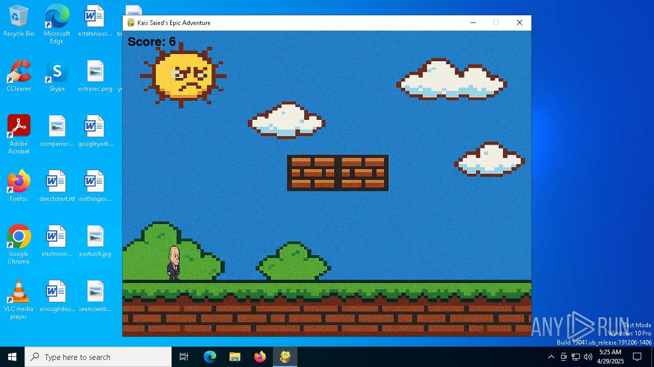Select the companies image file icon
Image resolution: width=654 pixels, height=367 pixels.
(x=57, y=132)
